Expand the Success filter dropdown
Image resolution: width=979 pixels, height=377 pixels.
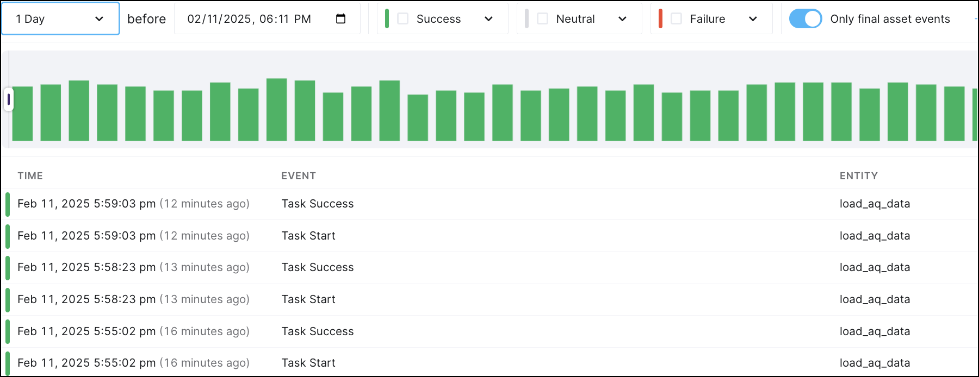click(489, 18)
